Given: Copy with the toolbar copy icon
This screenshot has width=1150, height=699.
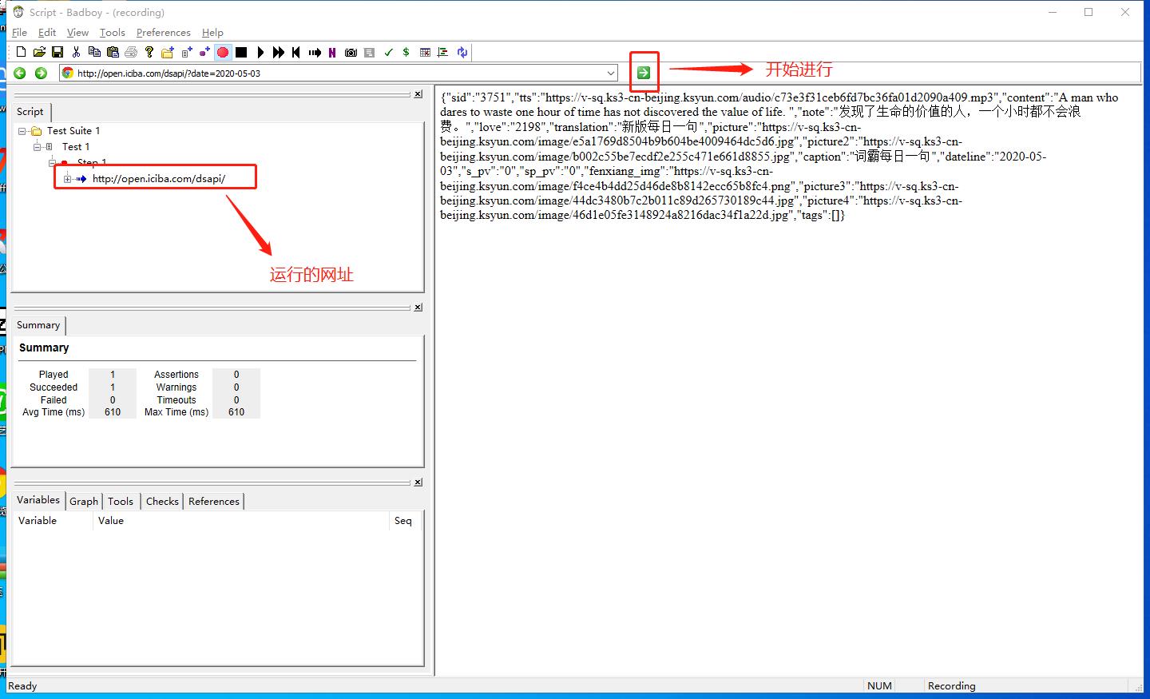Looking at the screenshot, I should [x=94, y=52].
